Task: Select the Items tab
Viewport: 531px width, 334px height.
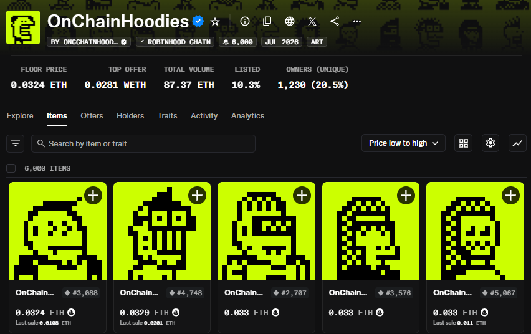Action: (x=57, y=116)
